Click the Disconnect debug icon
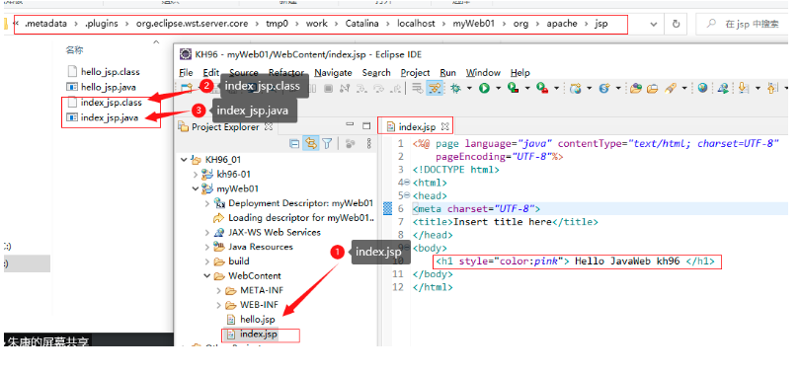The width and height of the screenshot is (800, 373). 345,88
